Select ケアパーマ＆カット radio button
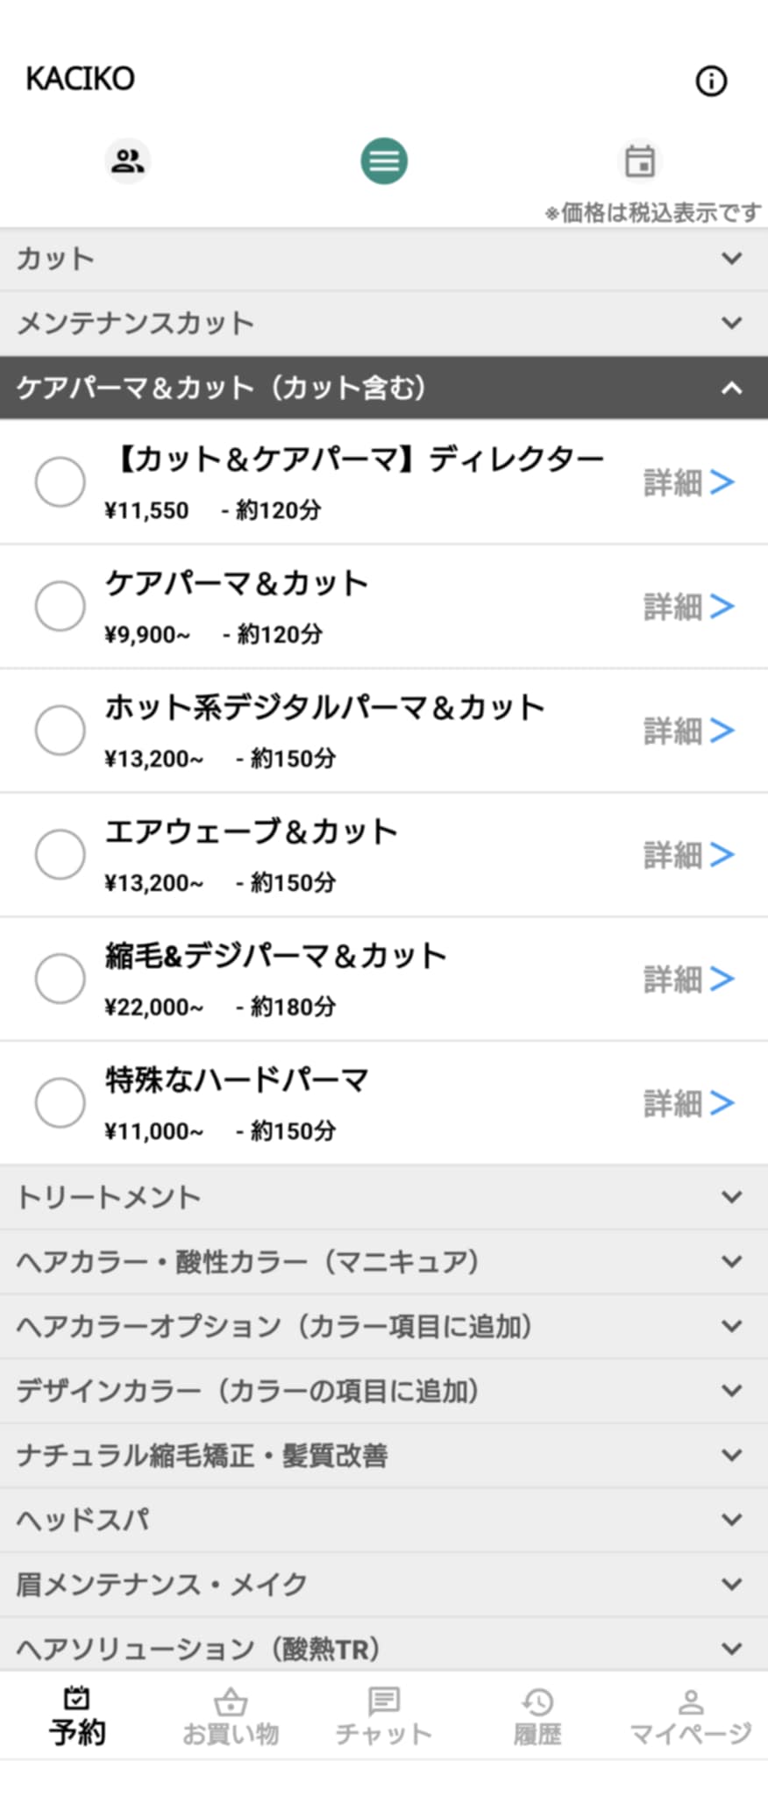The width and height of the screenshot is (768, 1796). point(60,606)
